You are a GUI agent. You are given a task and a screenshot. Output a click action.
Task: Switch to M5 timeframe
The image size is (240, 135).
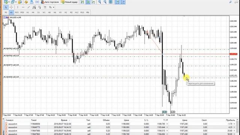[x=11, y=12]
